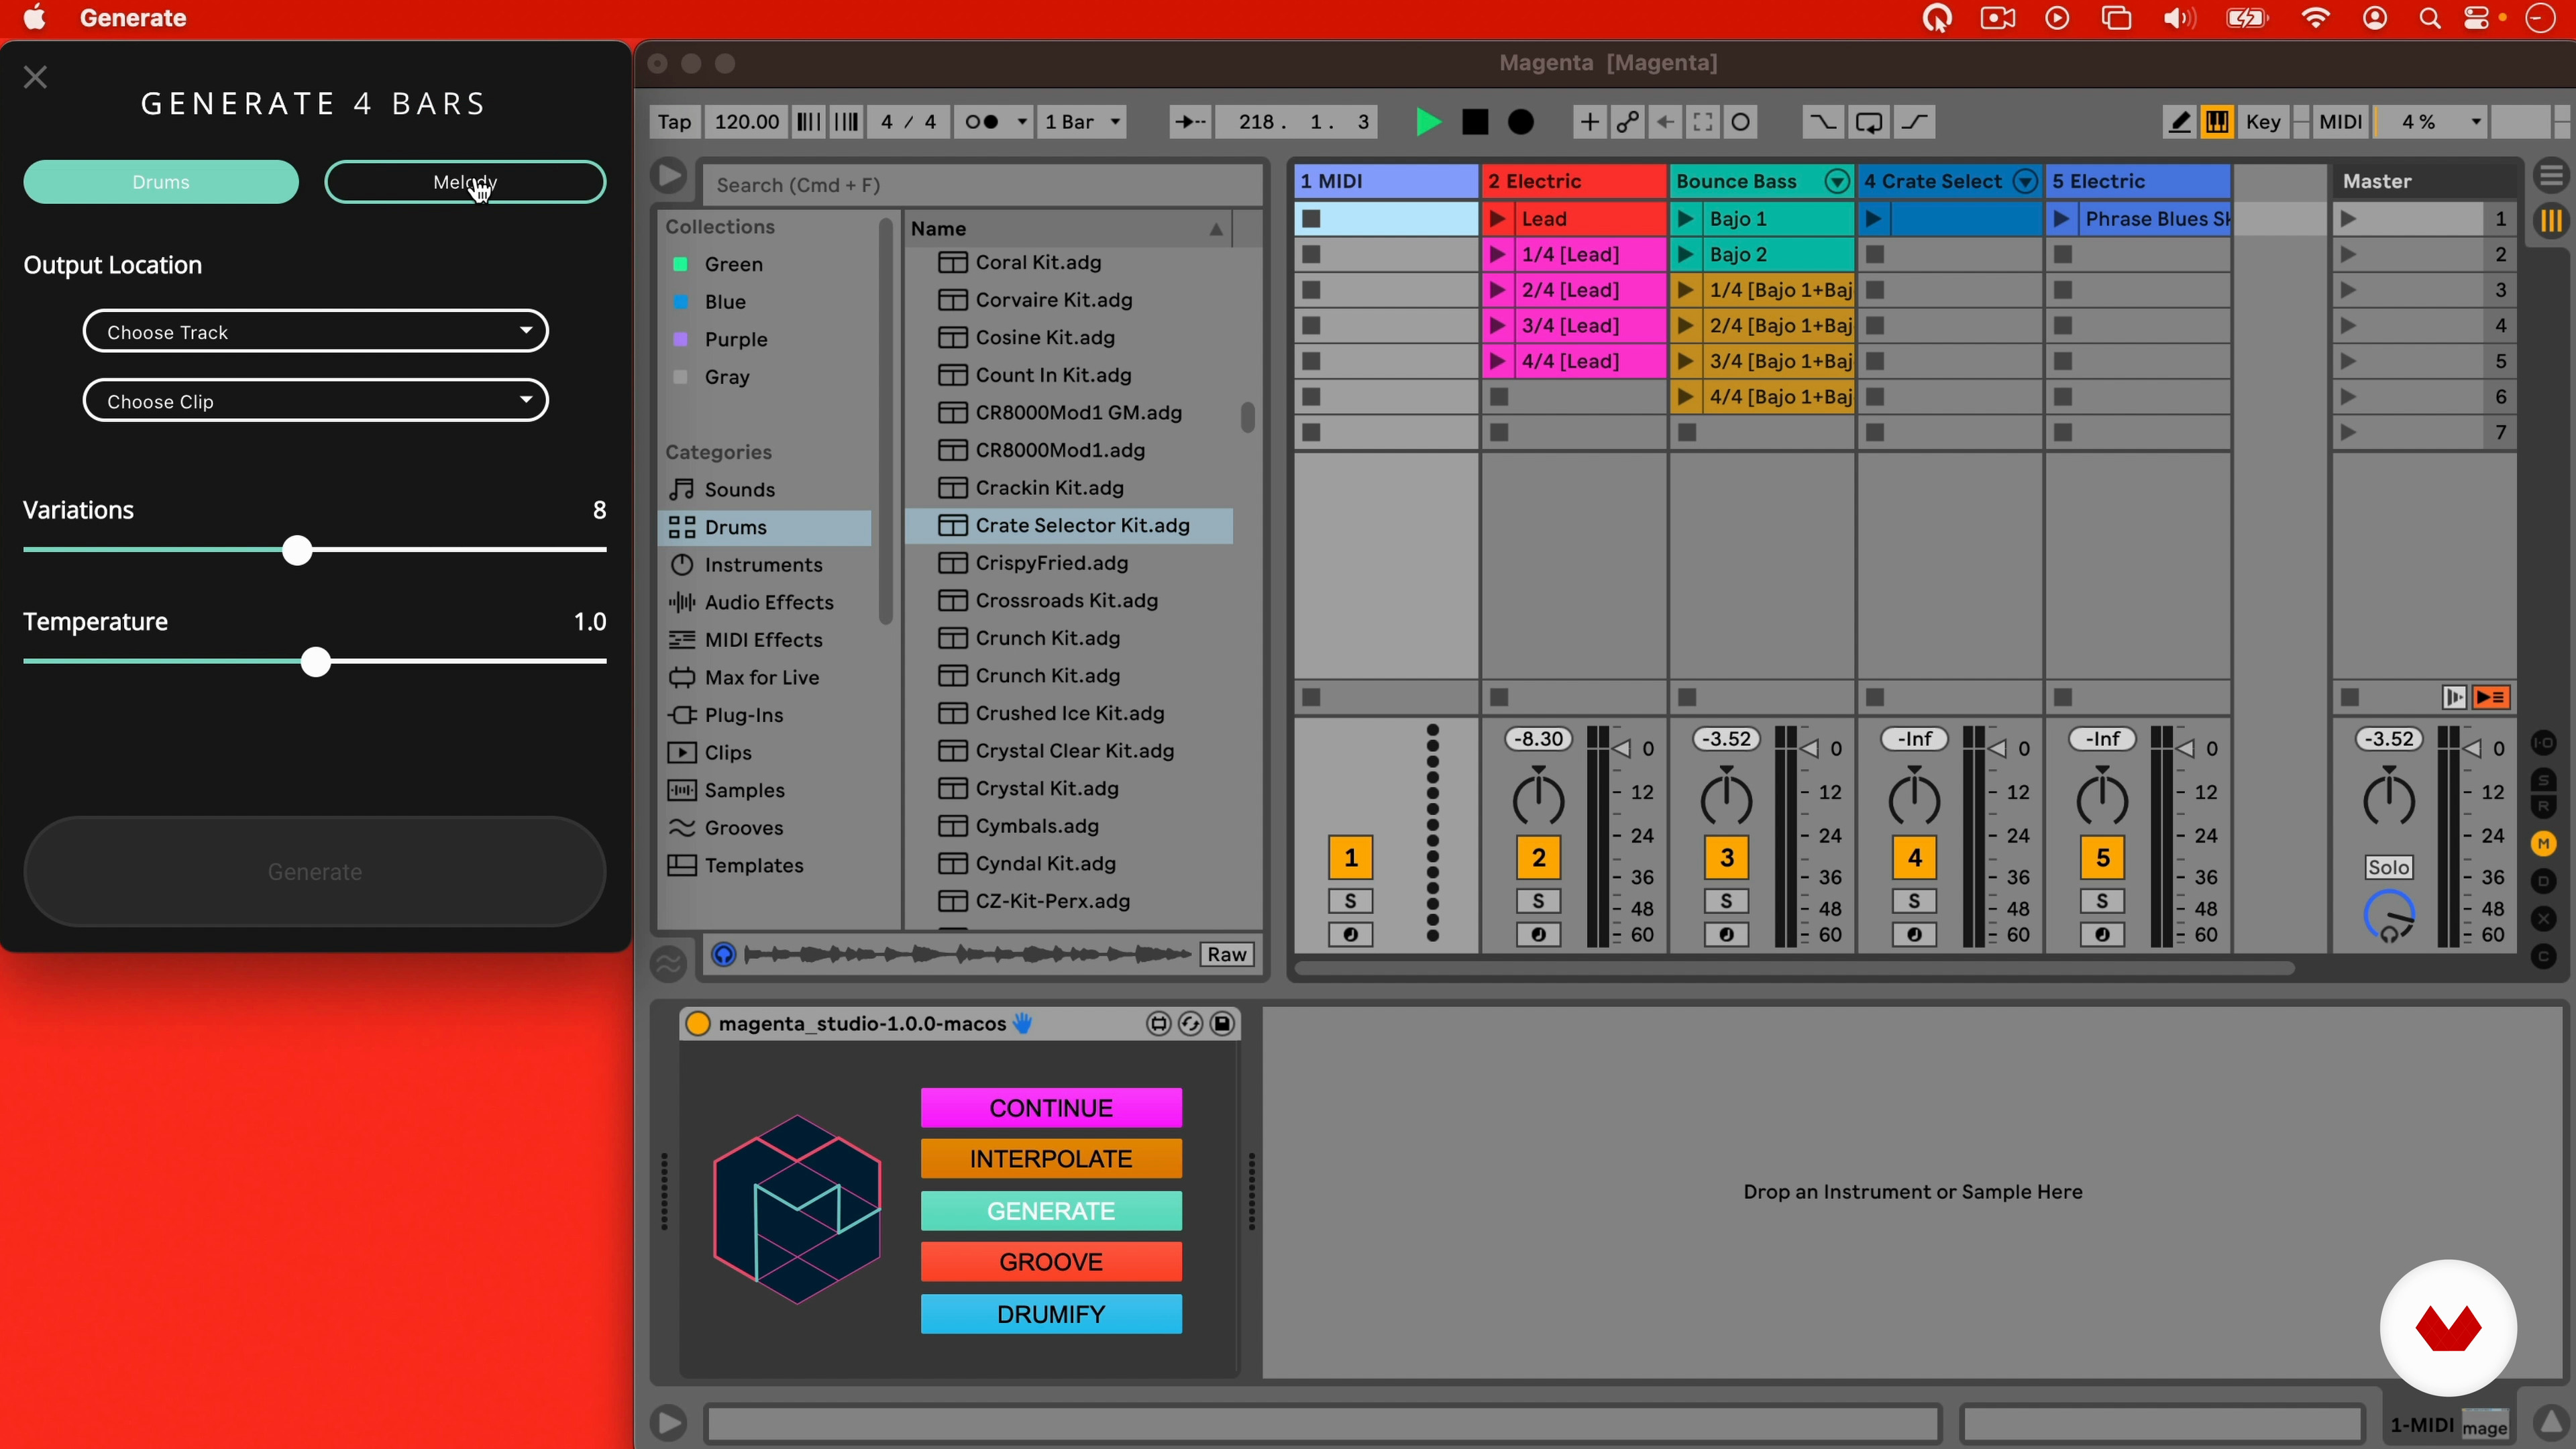Image resolution: width=2576 pixels, height=1449 pixels.
Task: Close the Generate 4 Bars panel
Action: pos(35,77)
